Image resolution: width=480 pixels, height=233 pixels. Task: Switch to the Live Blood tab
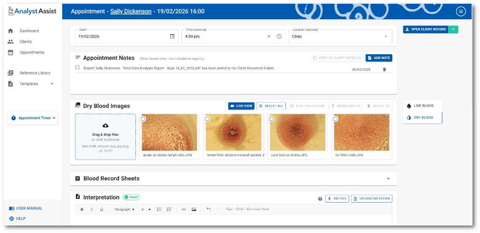click(422, 106)
